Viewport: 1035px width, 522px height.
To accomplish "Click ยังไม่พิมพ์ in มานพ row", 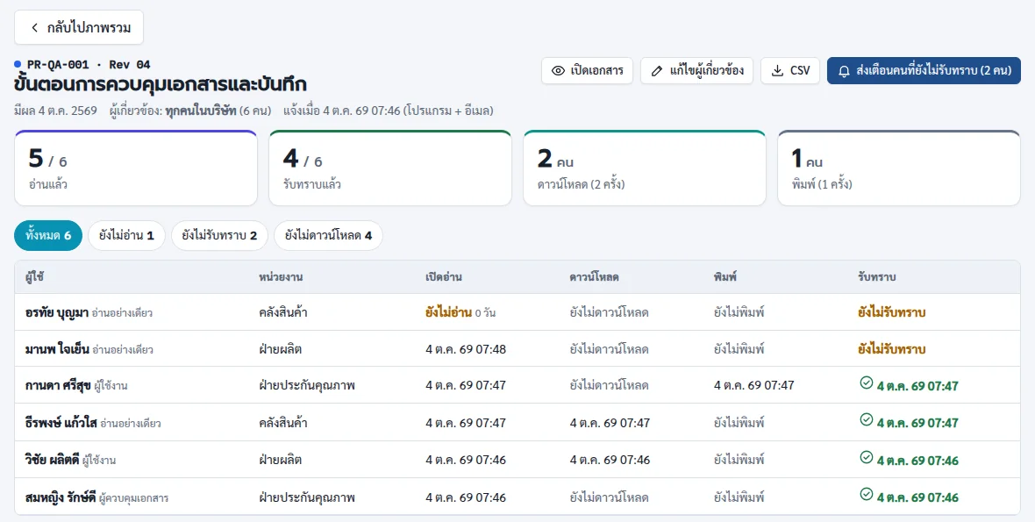I will click(739, 349).
